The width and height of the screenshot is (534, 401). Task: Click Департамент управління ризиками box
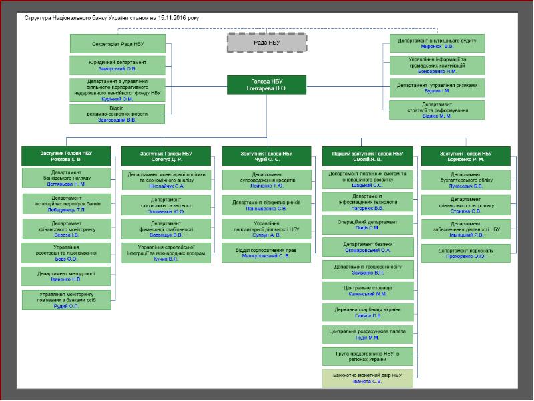point(437,88)
